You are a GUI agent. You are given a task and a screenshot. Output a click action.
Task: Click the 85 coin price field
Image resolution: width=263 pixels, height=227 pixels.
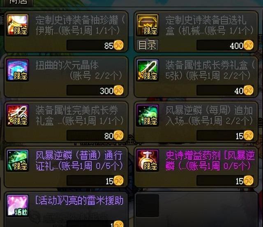coord(95,45)
